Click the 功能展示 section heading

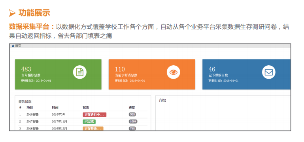34,13
